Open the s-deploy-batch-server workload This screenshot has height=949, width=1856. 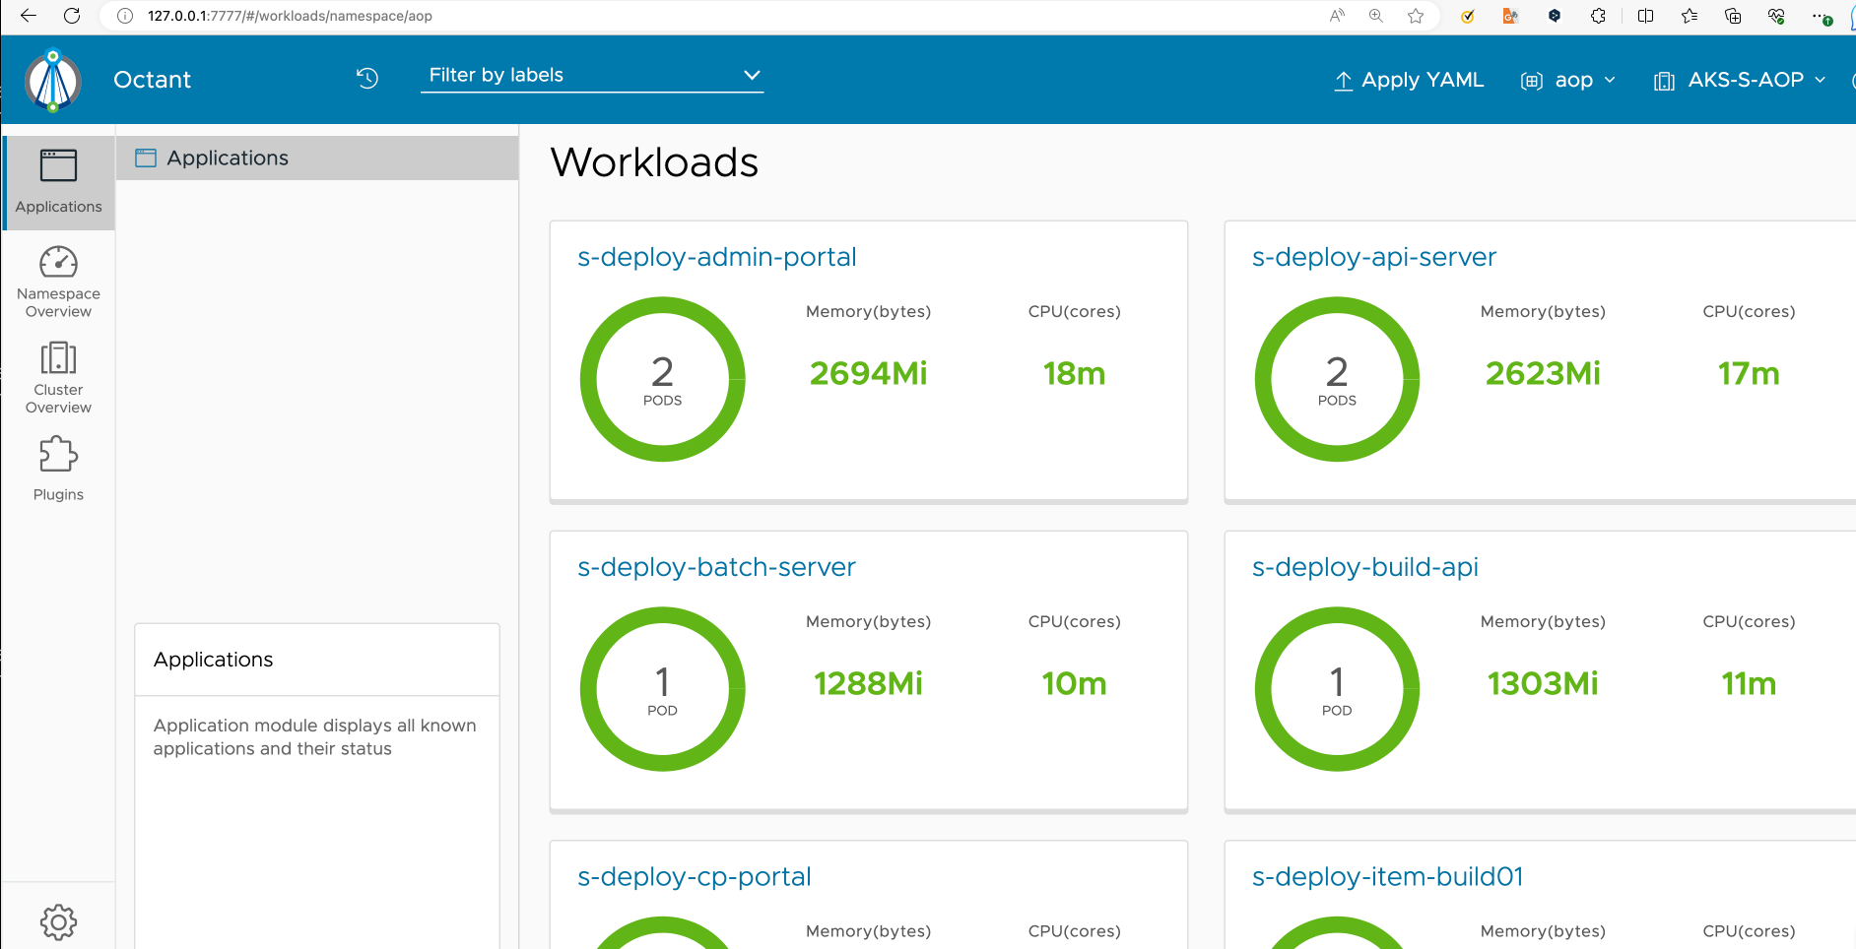716,567
